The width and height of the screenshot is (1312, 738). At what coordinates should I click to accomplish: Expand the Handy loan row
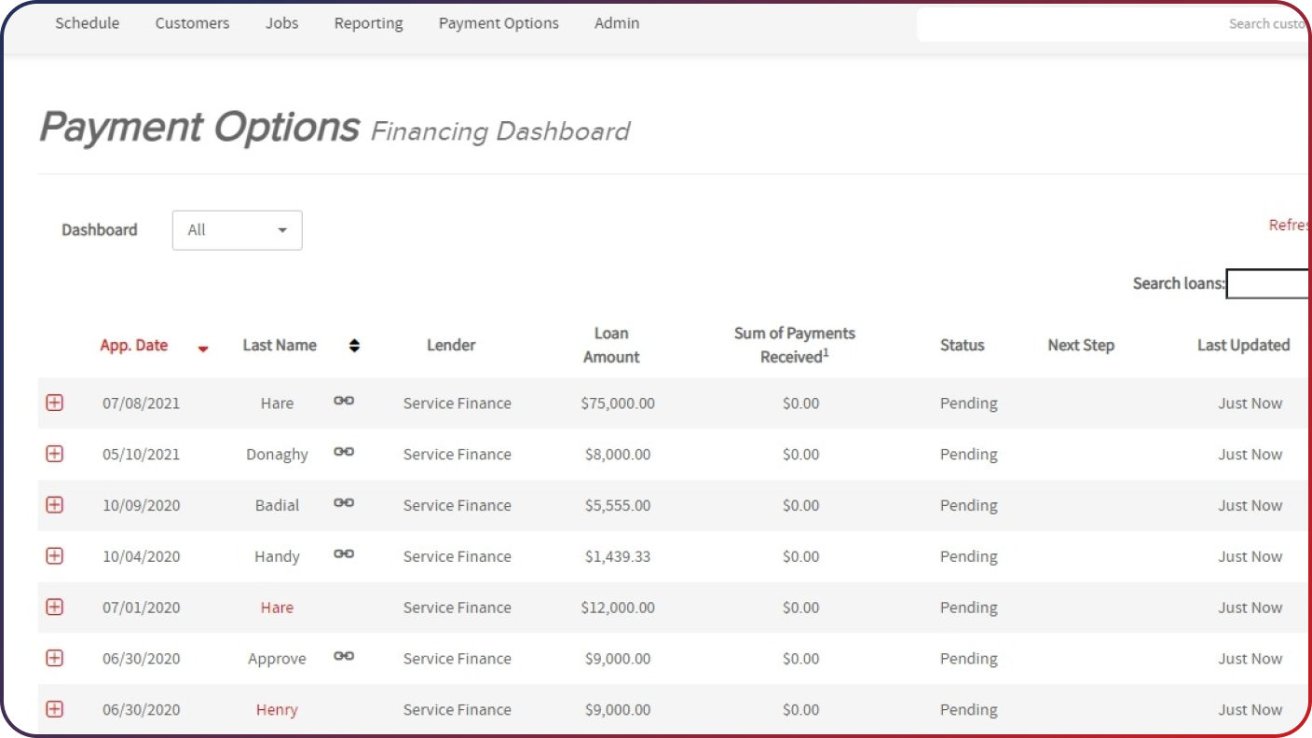tap(55, 555)
